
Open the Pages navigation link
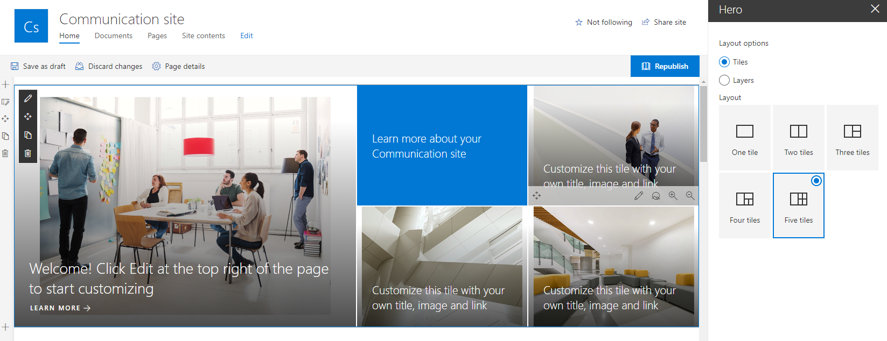pos(157,35)
